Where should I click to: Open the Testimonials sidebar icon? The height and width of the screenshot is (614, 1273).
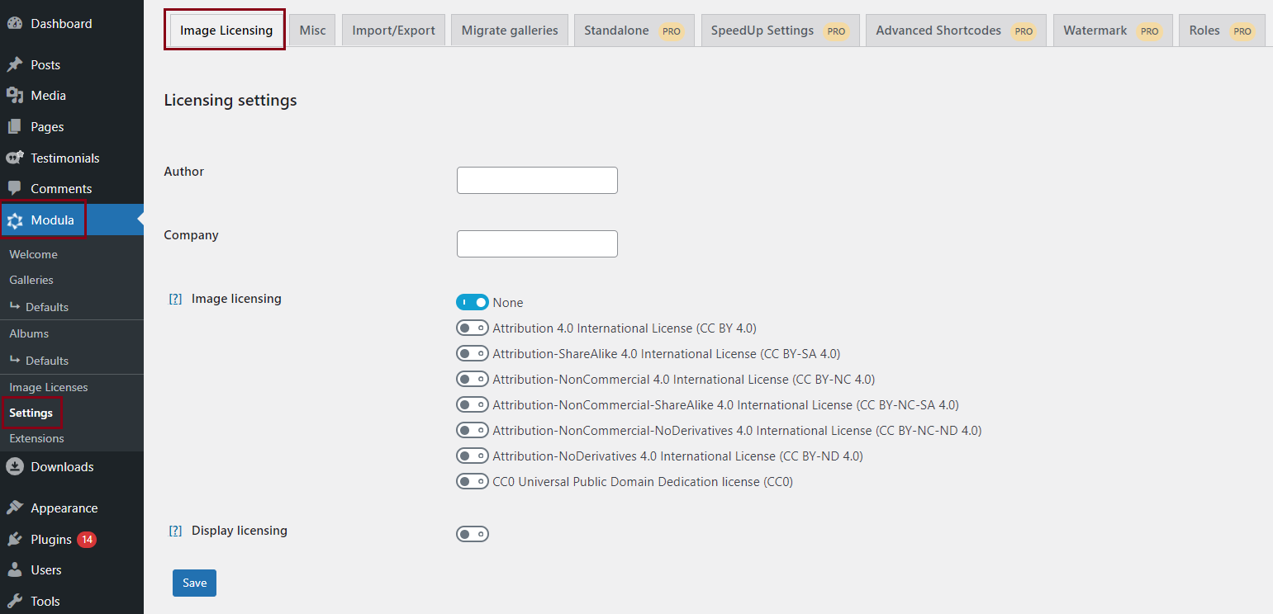coord(15,157)
